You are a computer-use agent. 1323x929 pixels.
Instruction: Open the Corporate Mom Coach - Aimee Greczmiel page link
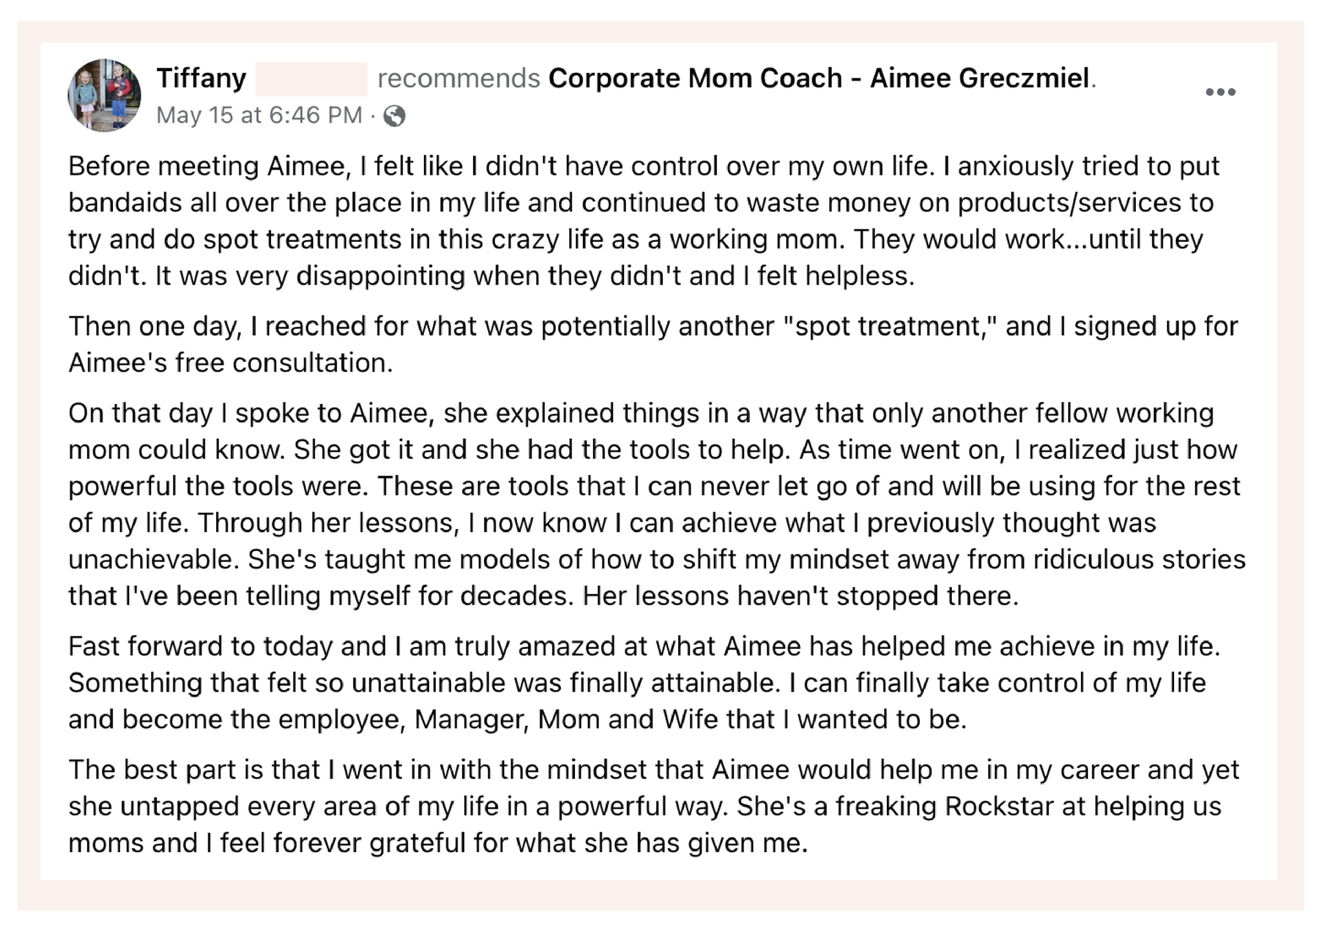(x=818, y=79)
